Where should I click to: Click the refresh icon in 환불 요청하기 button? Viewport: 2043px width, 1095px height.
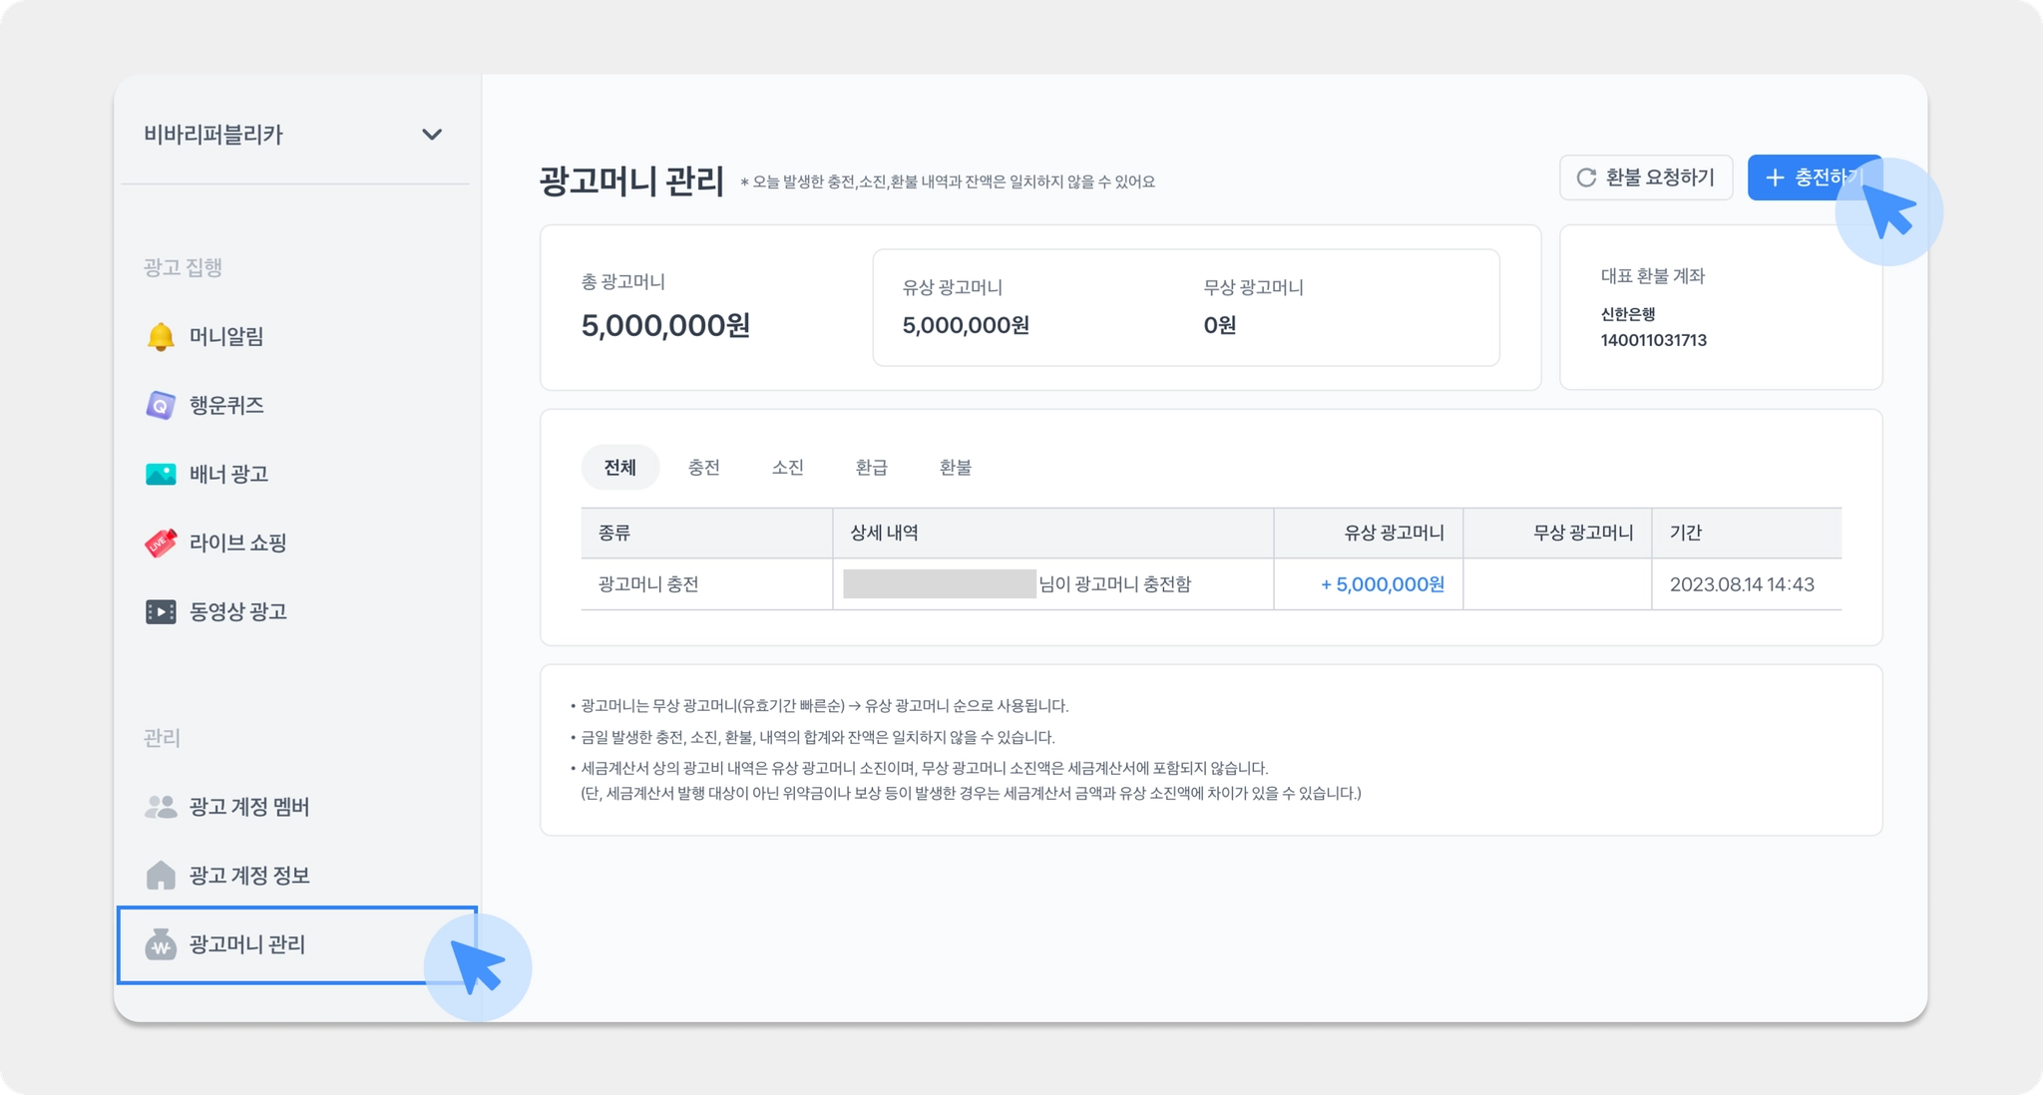tap(1586, 178)
